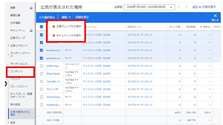
Task: Click the total click rate 0.31%
Action: (208, 112)
